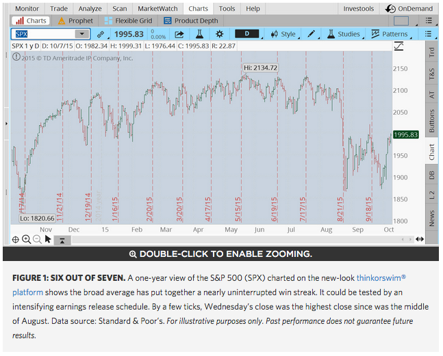
Task: Click the 5/15/15 expiration date marker
Action: pos(238,209)
